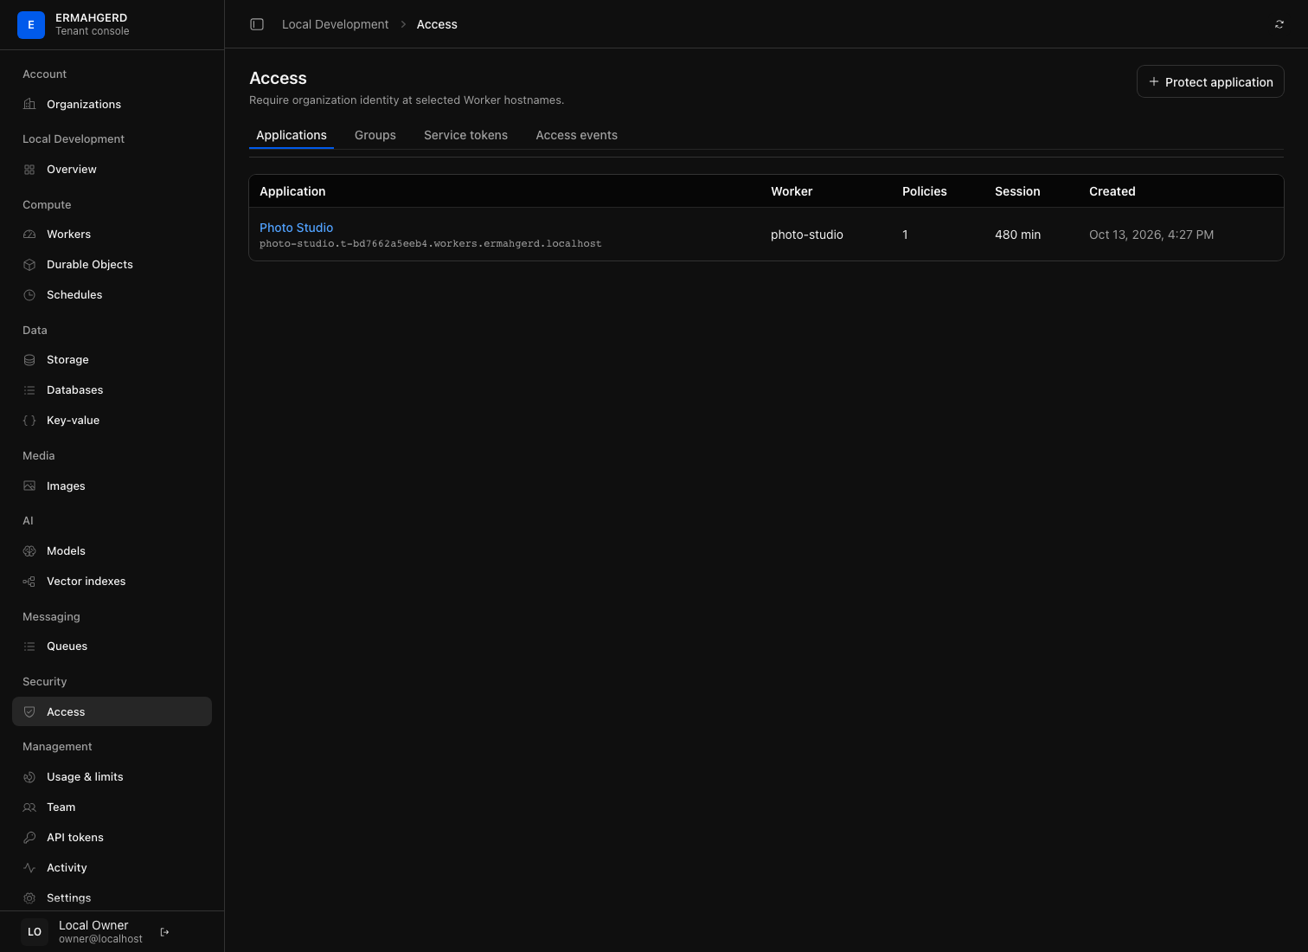Image resolution: width=1308 pixels, height=952 pixels.
Task: Open the Photo Studio application link
Action: [296, 228]
